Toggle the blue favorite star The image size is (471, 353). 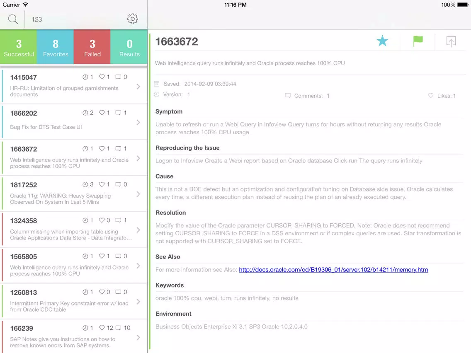click(x=382, y=41)
